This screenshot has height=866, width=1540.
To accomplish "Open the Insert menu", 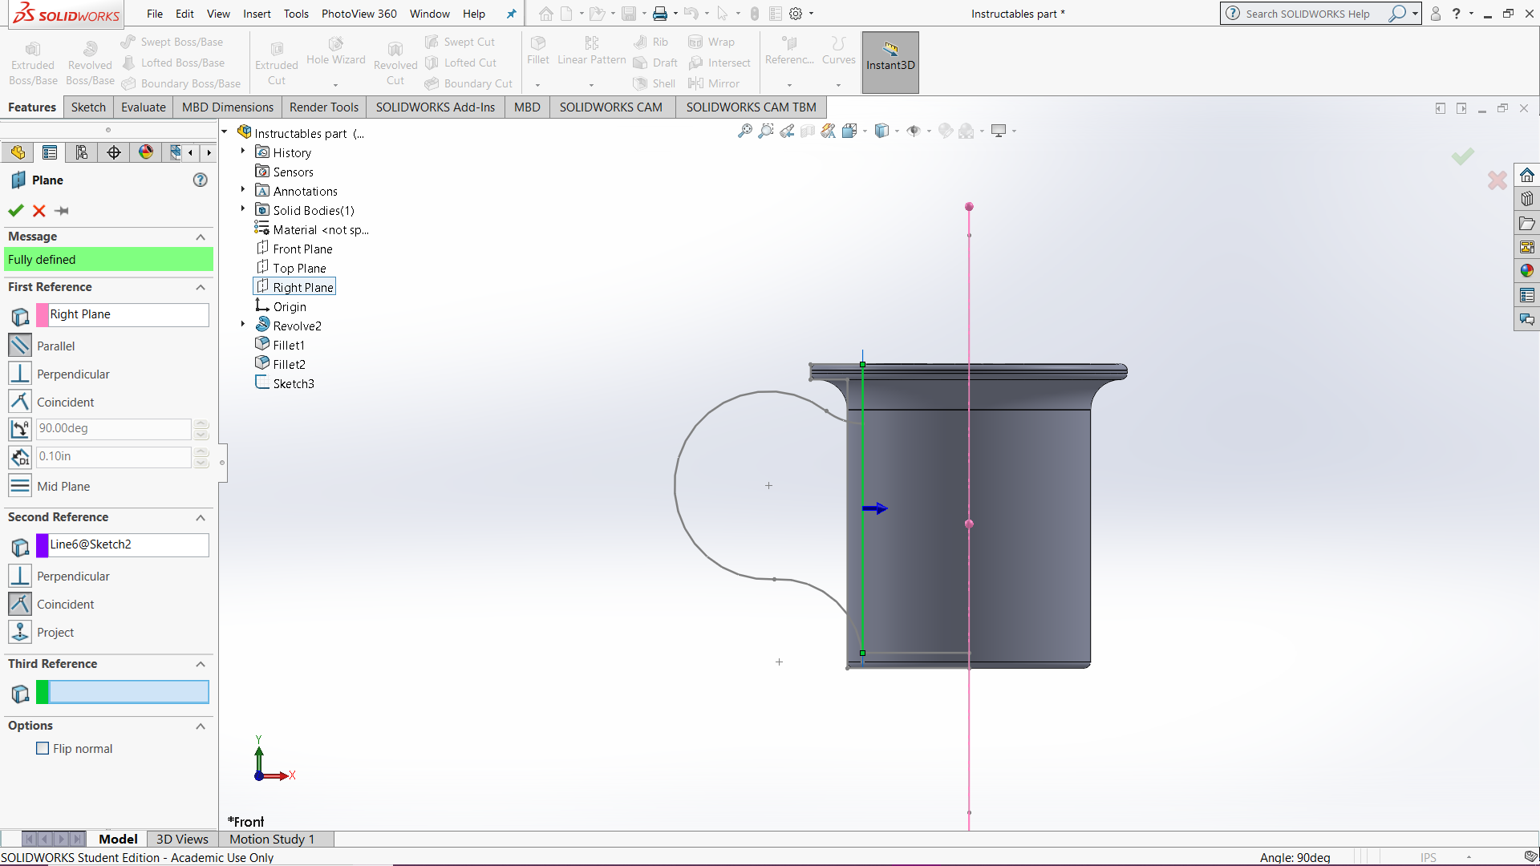I will tap(257, 14).
